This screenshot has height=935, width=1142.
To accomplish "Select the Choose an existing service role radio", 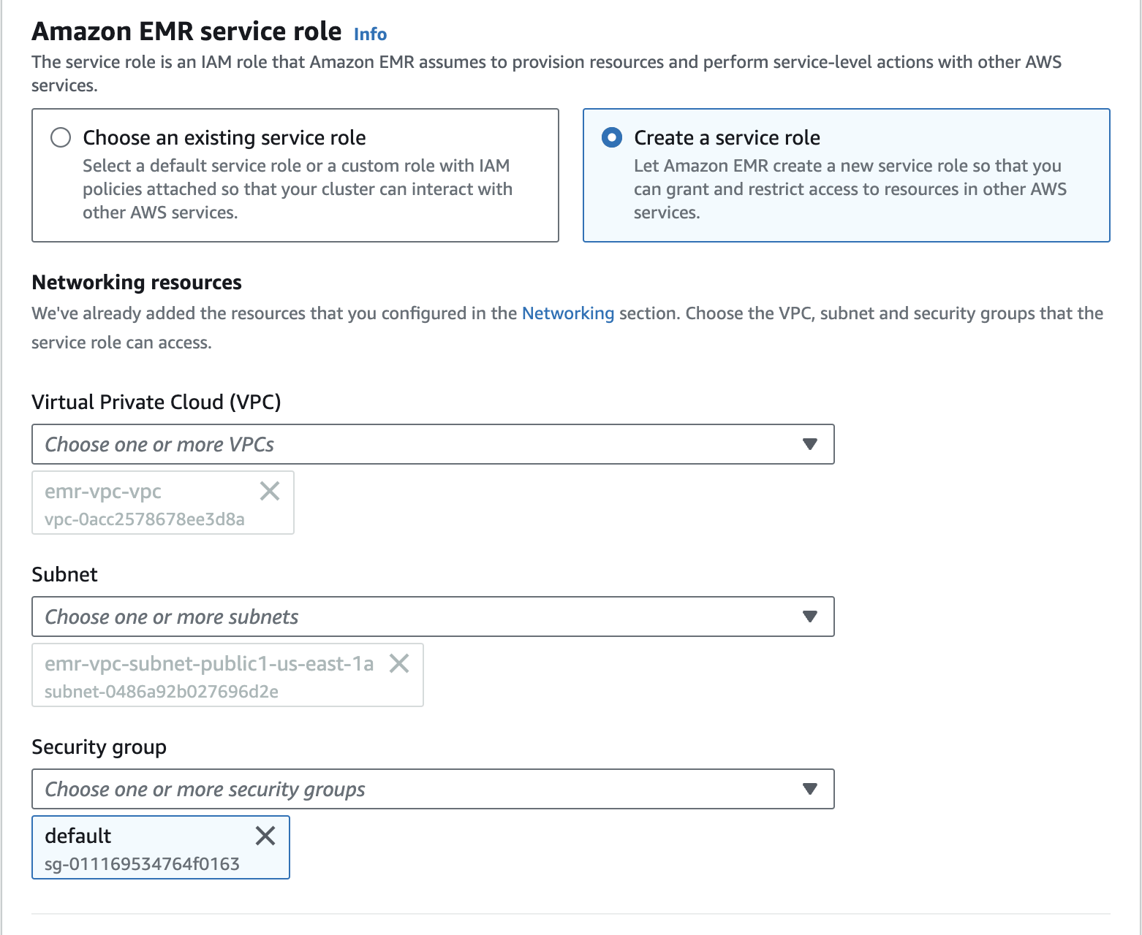I will click(x=61, y=137).
